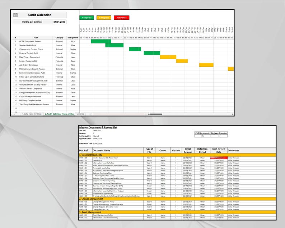Select 3. Asset Management section row
This screenshot has height=228, width=285.
(177, 212)
